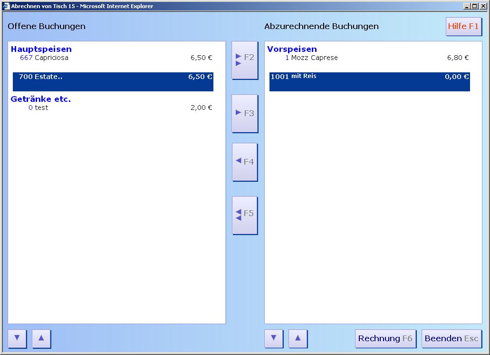Select the highlighted 700 Estate.. entry
The height and width of the screenshot is (355, 490).
(x=113, y=81)
